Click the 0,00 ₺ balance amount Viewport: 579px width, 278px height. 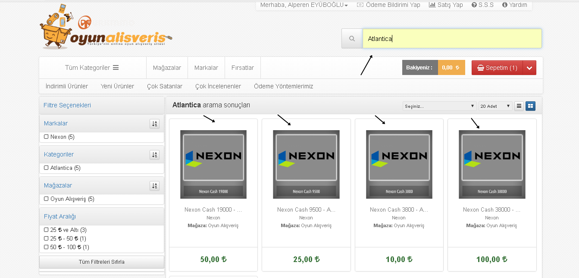tap(451, 68)
